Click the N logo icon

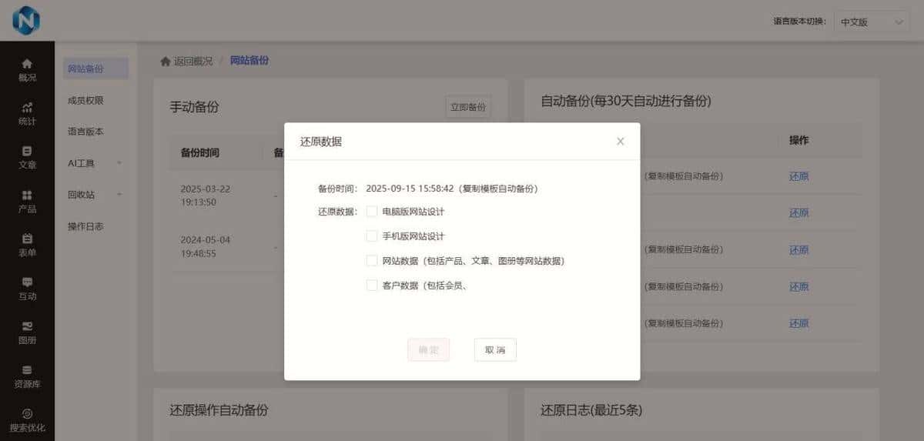pyautogui.click(x=26, y=20)
